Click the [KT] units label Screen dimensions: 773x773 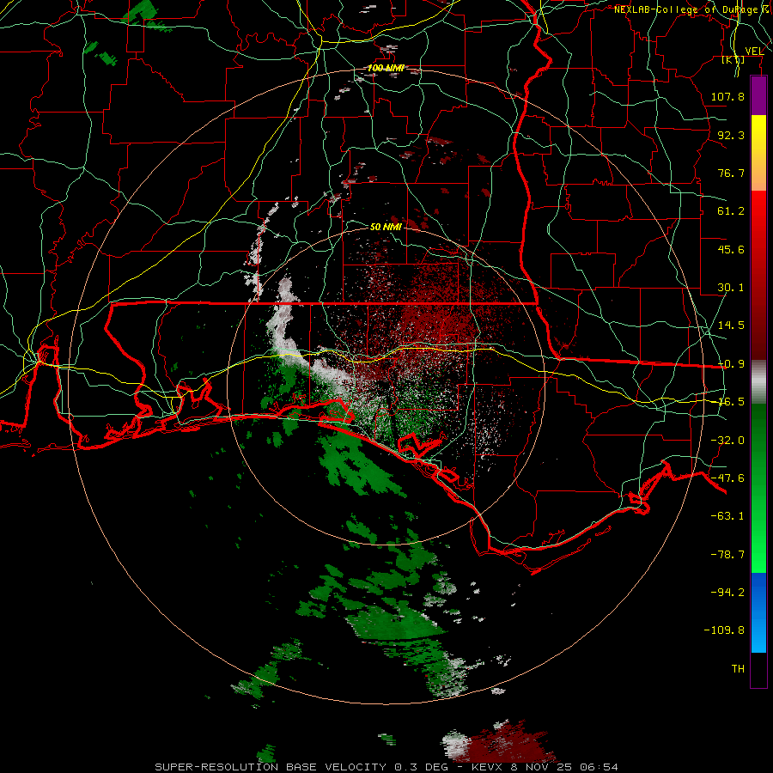tap(733, 60)
